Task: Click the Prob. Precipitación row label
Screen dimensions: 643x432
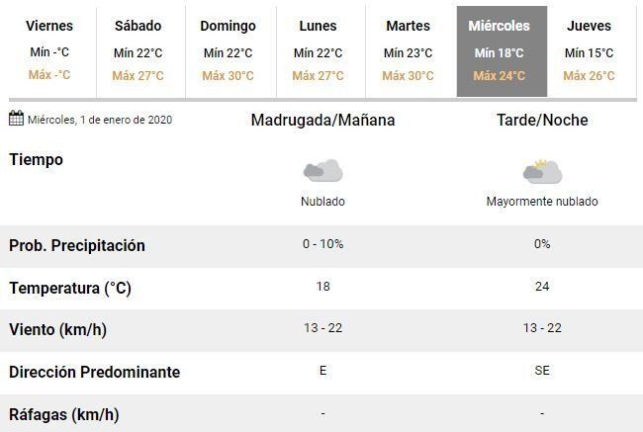Action: [x=77, y=245]
